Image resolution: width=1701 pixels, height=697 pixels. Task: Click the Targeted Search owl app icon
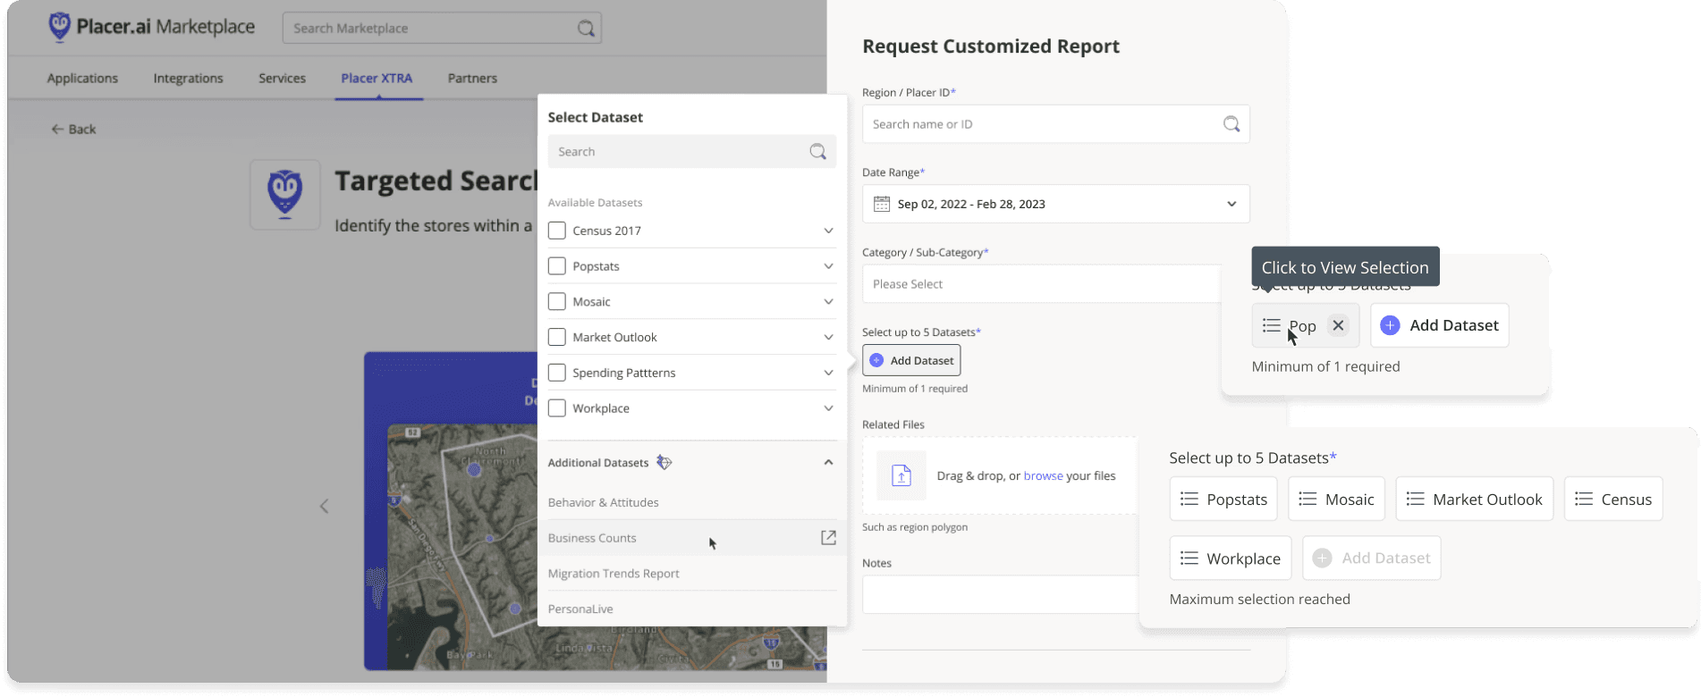285,195
